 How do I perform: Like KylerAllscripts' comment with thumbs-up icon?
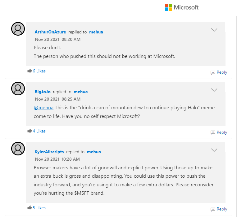pyautogui.click(x=30, y=208)
